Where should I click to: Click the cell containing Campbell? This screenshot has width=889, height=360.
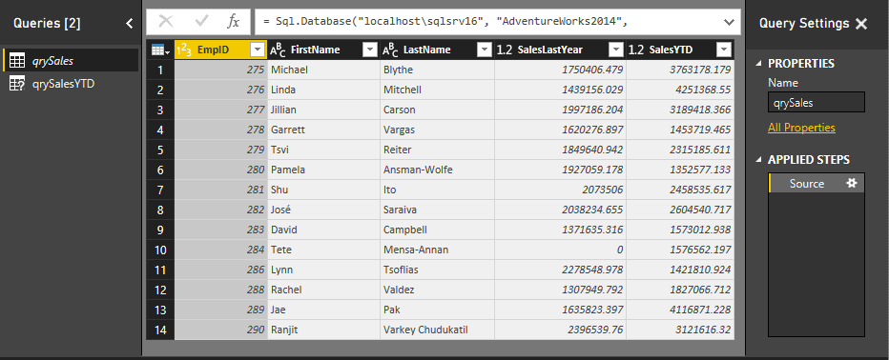[437, 230]
